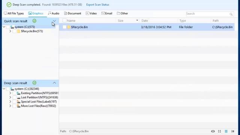Click the Deep scan result green status icon

coord(34,83)
